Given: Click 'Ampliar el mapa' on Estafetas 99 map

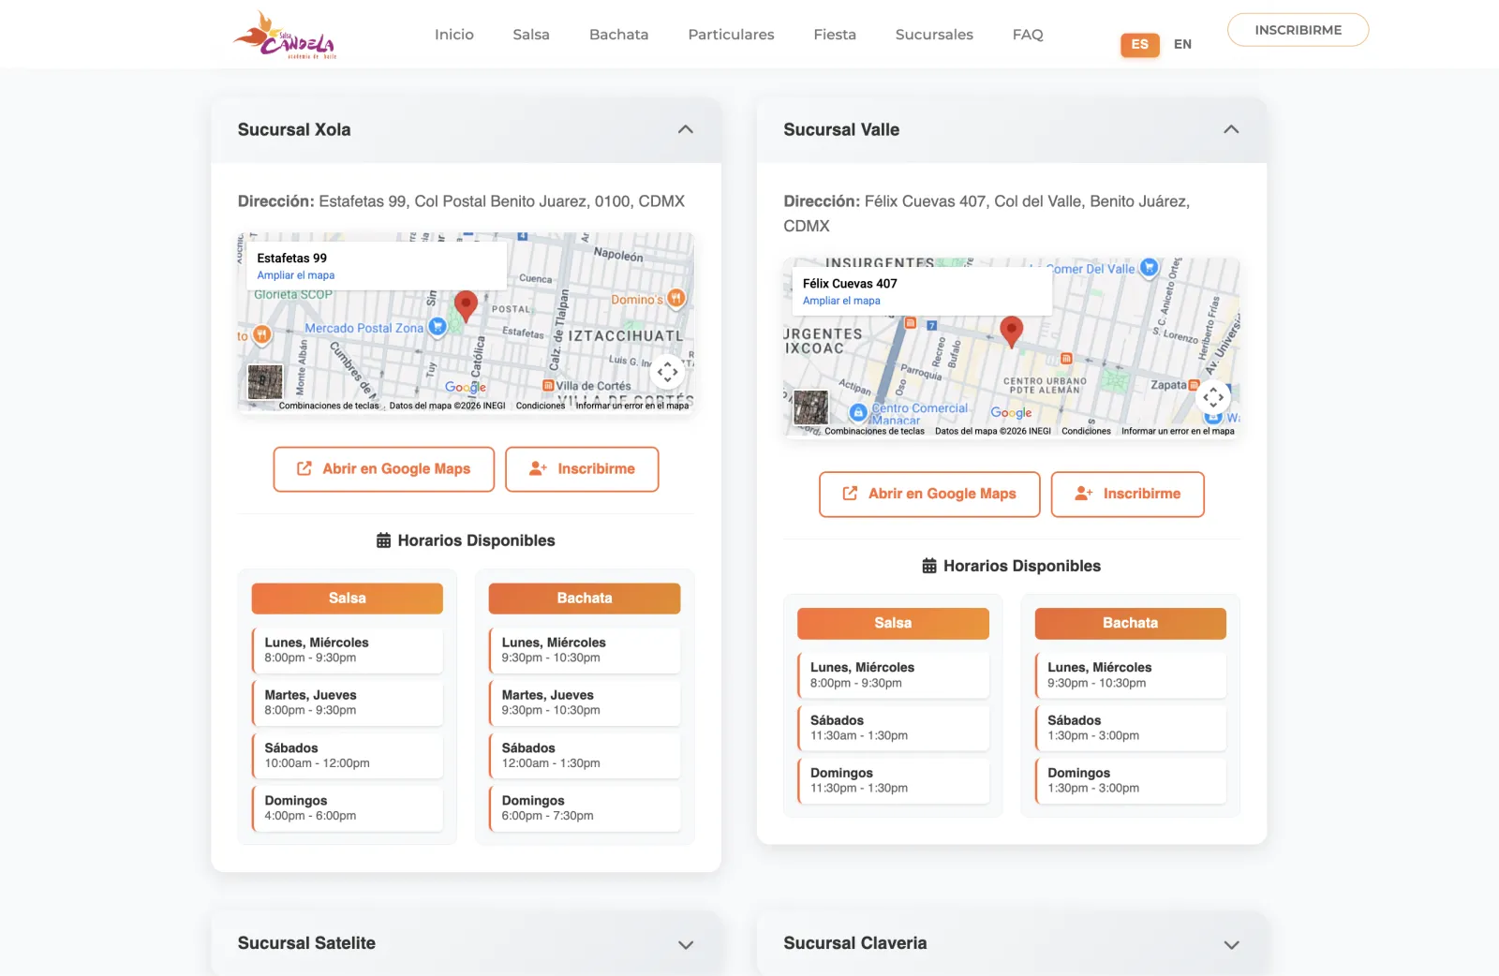Looking at the screenshot, I should pyautogui.click(x=296, y=275).
